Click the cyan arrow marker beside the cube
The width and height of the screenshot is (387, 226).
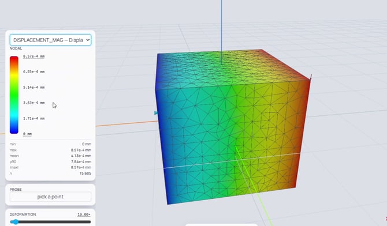point(156,113)
